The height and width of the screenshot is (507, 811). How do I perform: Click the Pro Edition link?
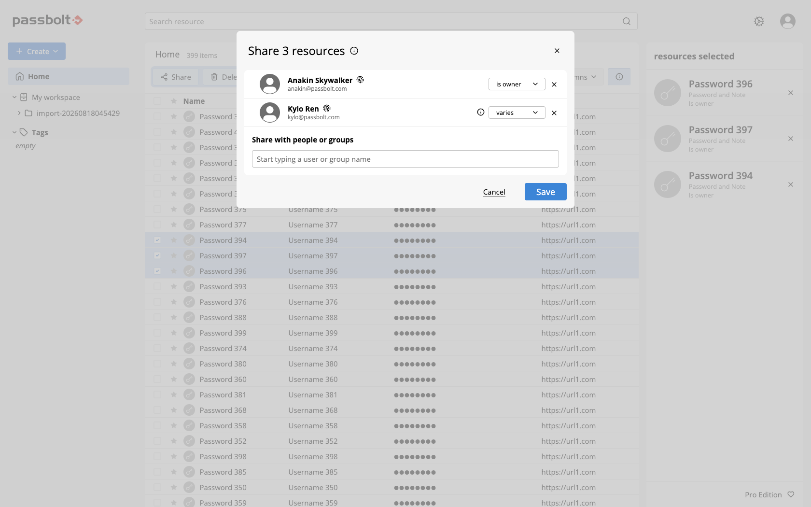pos(763,494)
